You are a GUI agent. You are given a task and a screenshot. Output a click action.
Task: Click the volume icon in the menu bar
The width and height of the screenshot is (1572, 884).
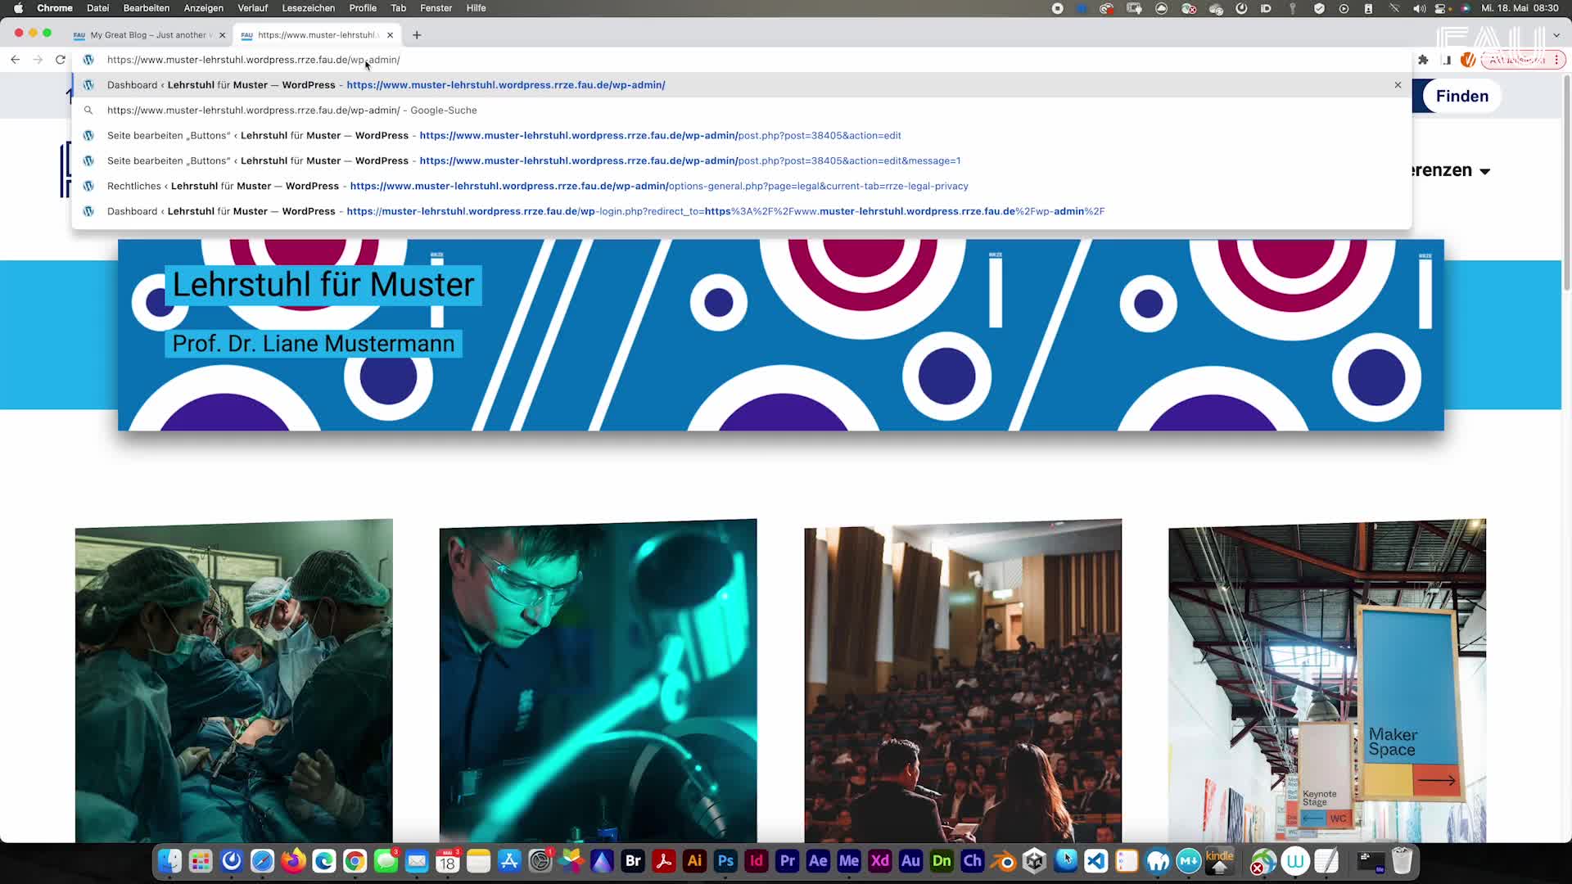[1419, 8]
